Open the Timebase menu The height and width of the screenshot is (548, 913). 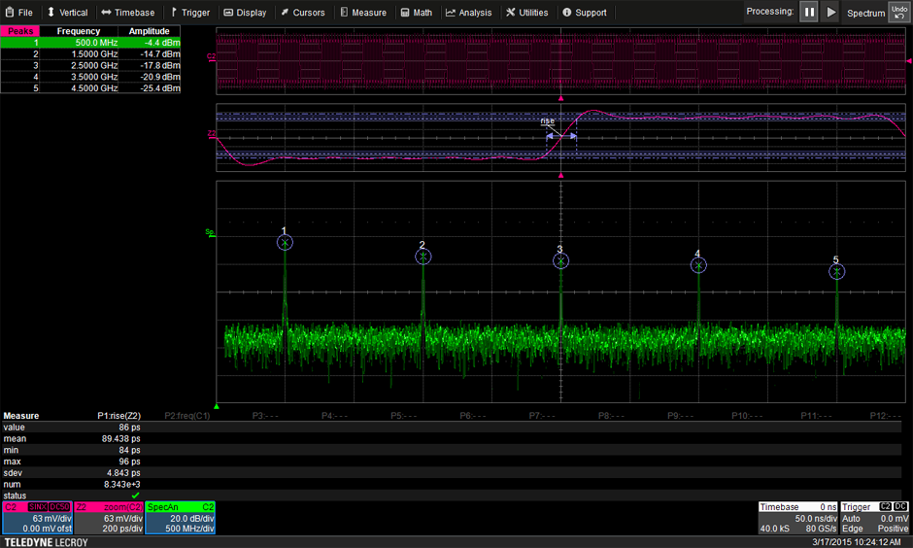(x=127, y=13)
